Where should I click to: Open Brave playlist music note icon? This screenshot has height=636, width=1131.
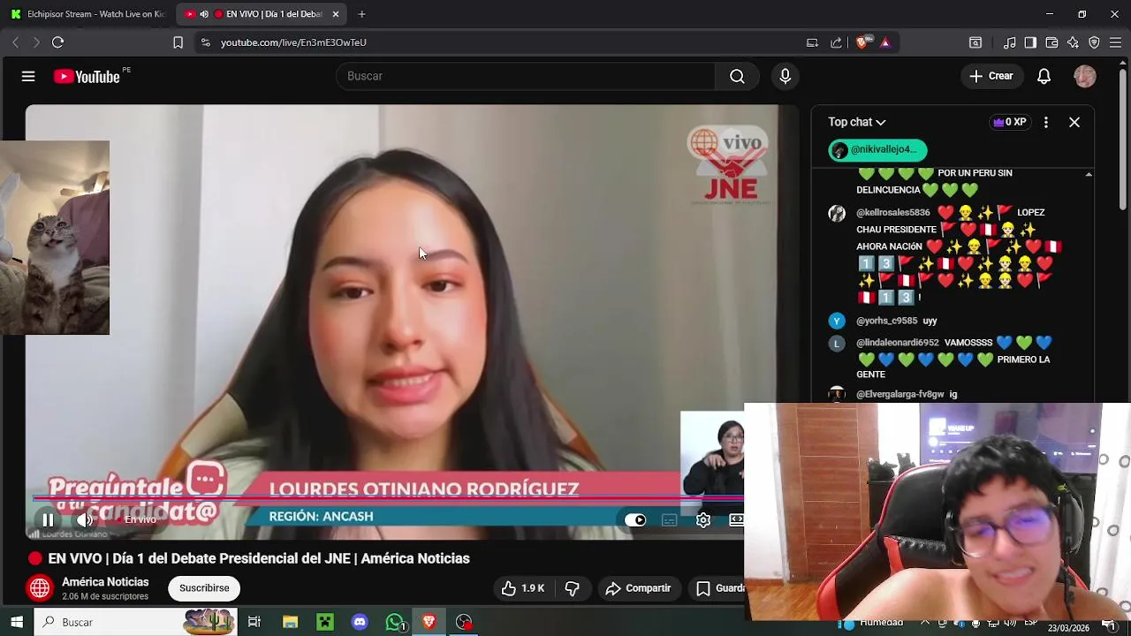coord(1009,42)
